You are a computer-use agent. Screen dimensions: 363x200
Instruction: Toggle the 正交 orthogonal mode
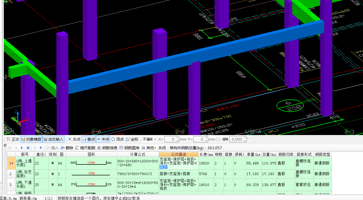(x=13, y=139)
